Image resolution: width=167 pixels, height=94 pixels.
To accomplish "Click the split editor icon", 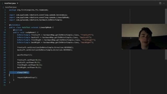I will 160,3.
